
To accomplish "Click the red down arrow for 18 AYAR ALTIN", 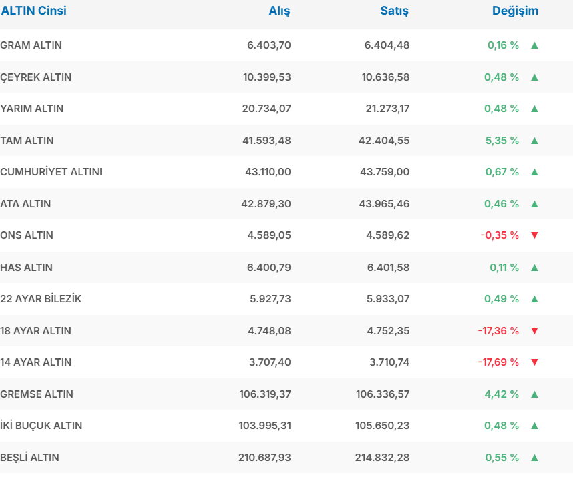I will pyautogui.click(x=534, y=331).
